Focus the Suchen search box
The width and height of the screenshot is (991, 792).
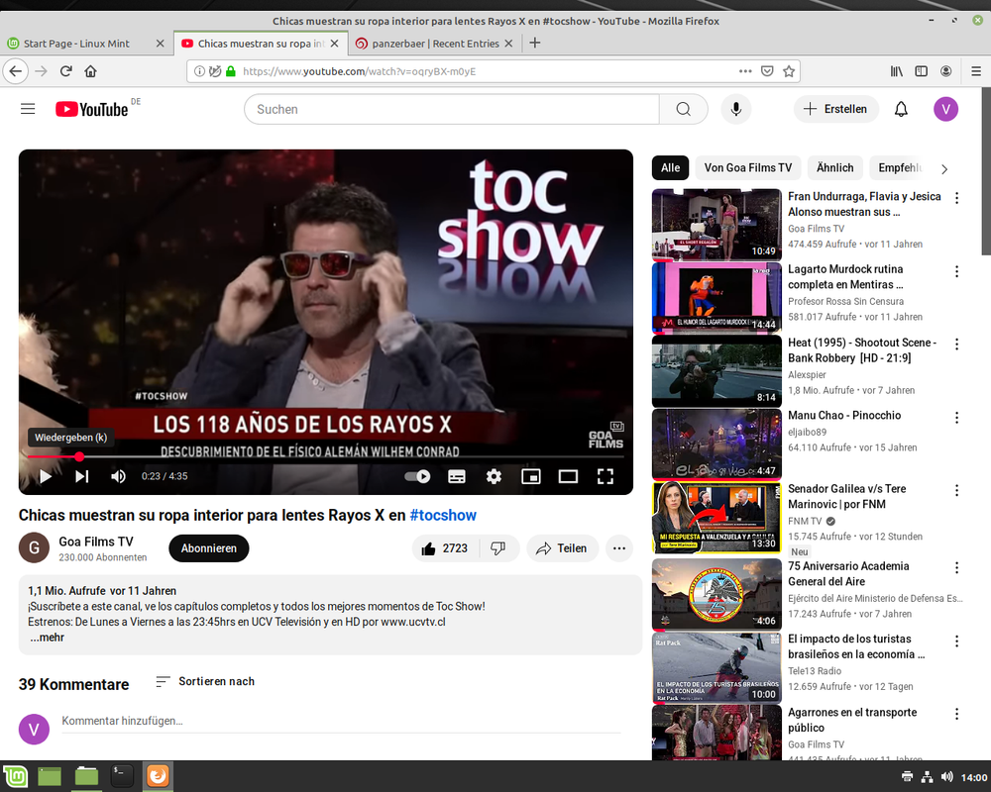pos(452,109)
